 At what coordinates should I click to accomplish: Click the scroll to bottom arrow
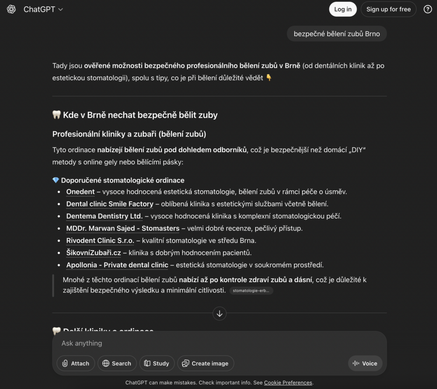(x=219, y=314)
